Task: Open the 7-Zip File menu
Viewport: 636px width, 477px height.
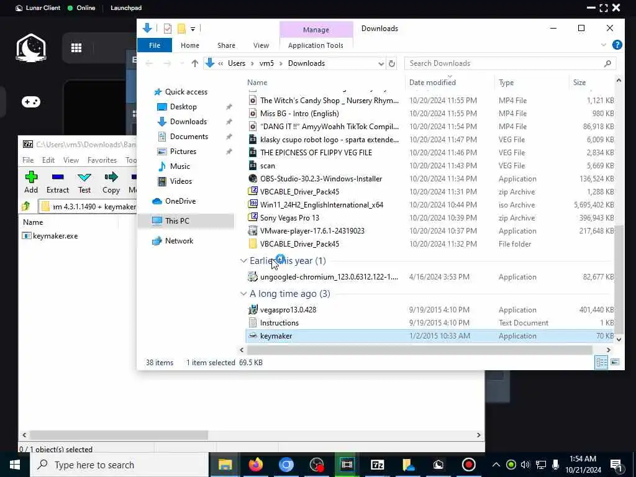Action: point(28,160)
